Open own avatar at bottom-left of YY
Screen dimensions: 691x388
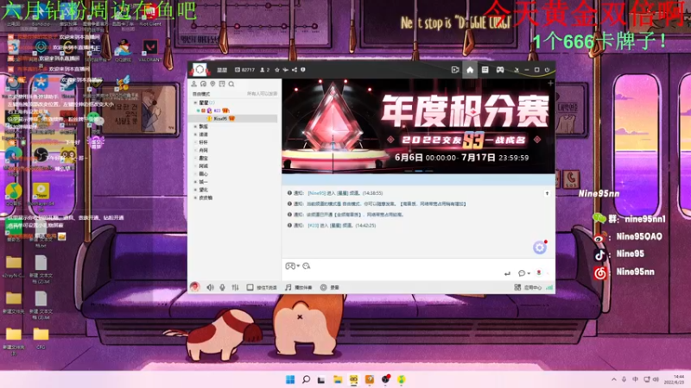(x=195, y=287)
